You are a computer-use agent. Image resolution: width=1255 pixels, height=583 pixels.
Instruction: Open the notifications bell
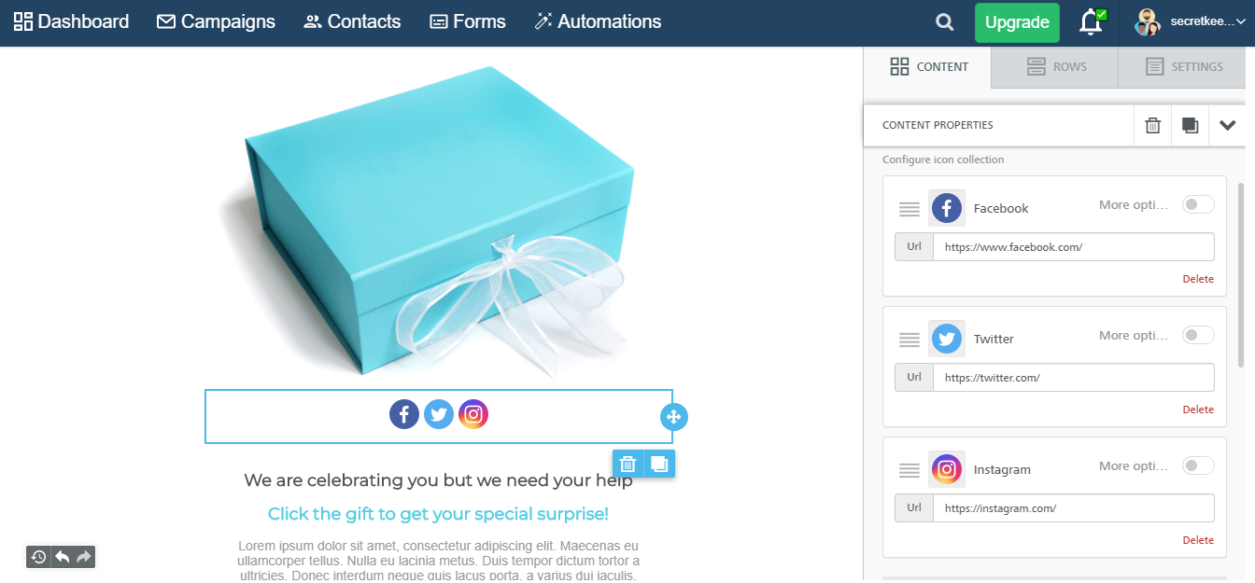click(x=1091, y=22)
